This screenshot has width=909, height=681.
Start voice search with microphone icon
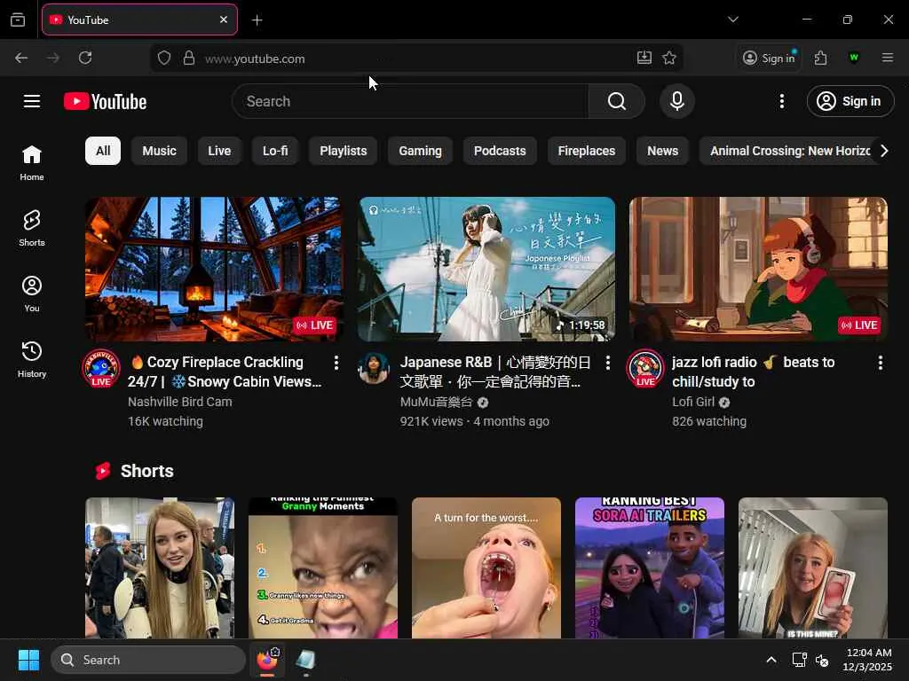(676, 101)
